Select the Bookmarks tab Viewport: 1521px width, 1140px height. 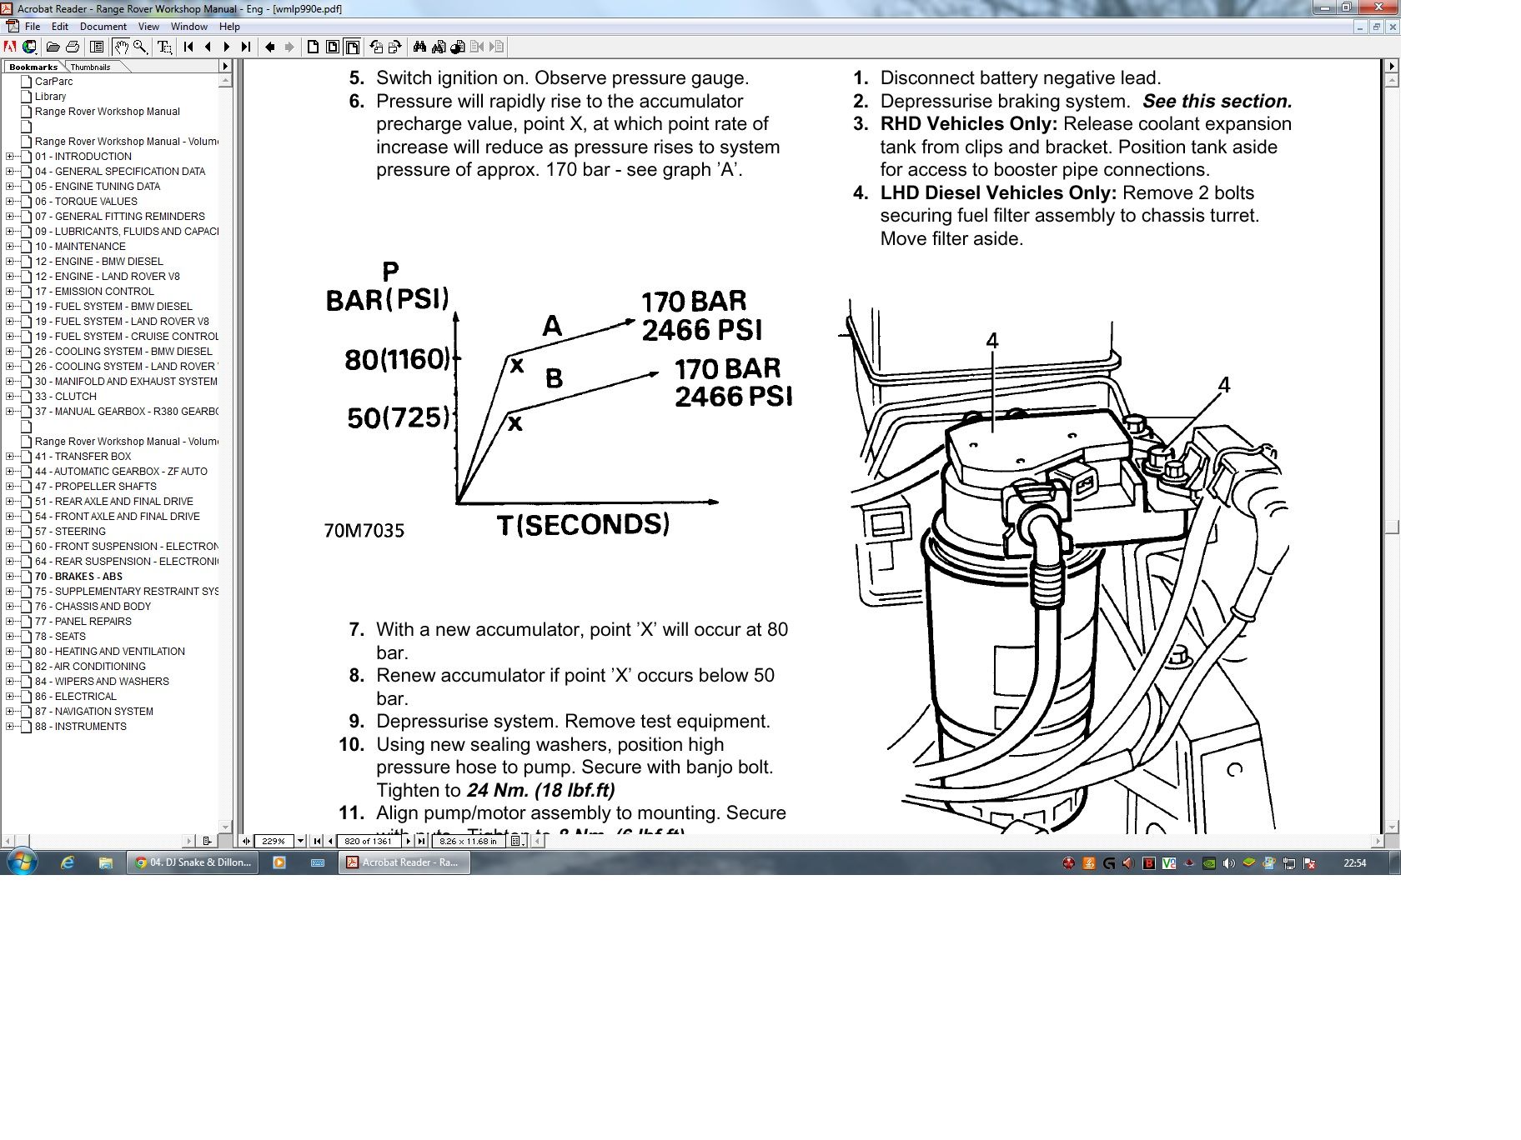[33, 67]
